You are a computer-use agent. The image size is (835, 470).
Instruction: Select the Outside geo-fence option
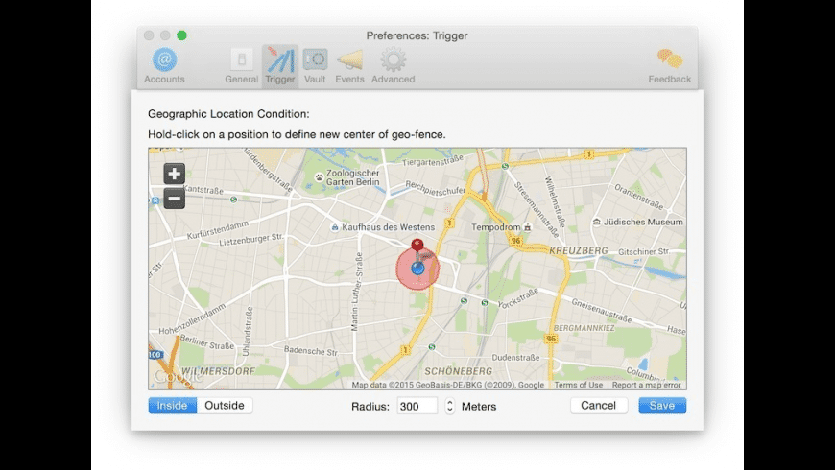point(225,405)
